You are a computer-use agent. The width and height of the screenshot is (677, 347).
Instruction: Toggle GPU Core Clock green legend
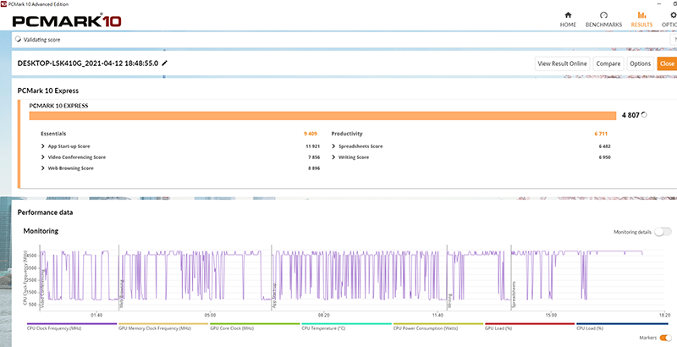[x=255, y=326]
